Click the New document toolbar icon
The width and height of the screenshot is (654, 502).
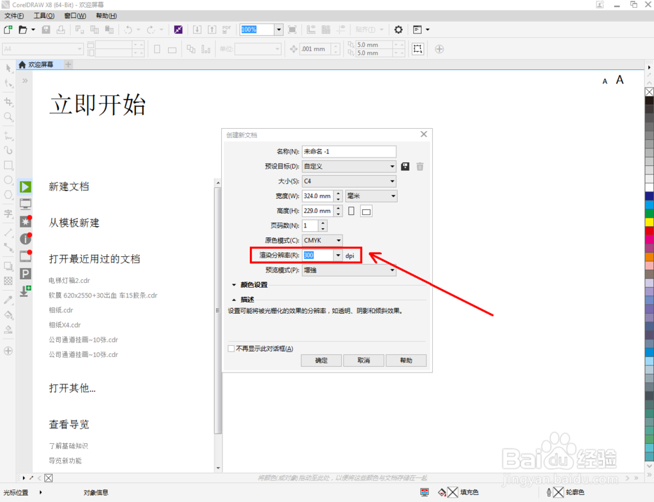(x=8, y=29)
